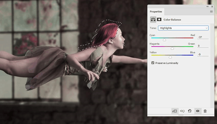Click the panel bottom resize grip
Screen dimensions: 217x124
click(181, 115)
